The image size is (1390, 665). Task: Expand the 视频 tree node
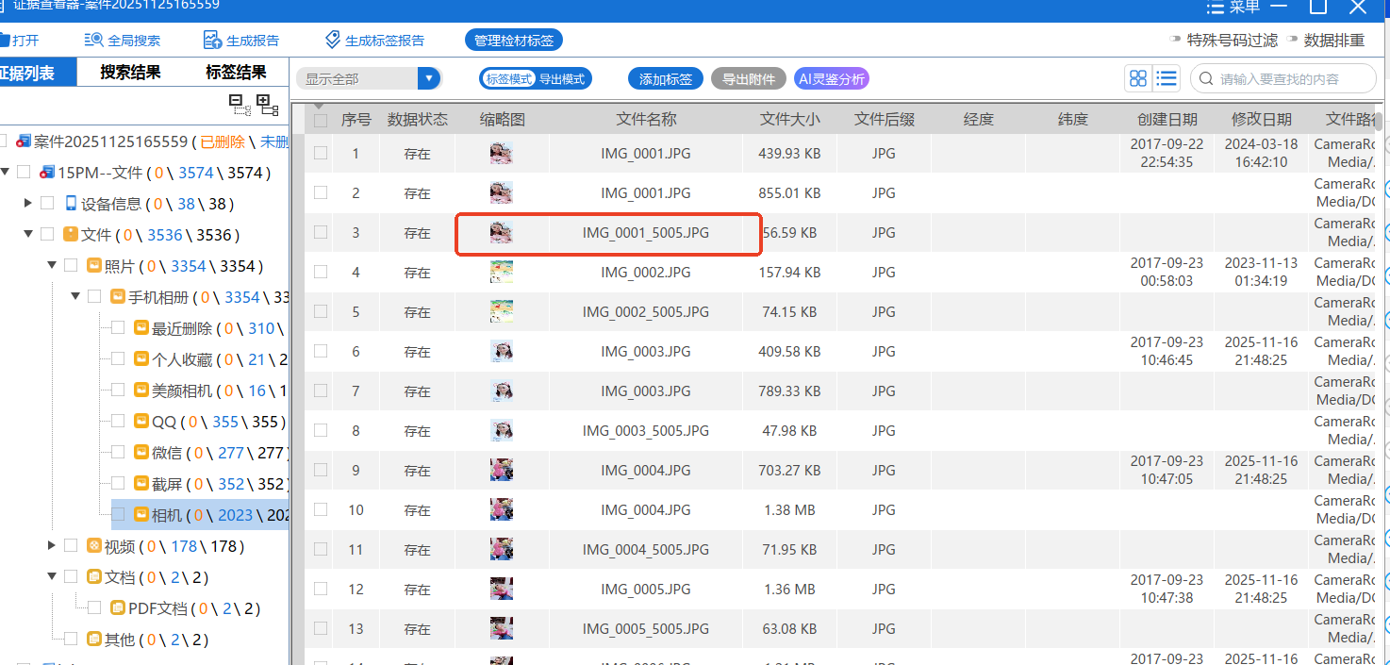(52, 546)
